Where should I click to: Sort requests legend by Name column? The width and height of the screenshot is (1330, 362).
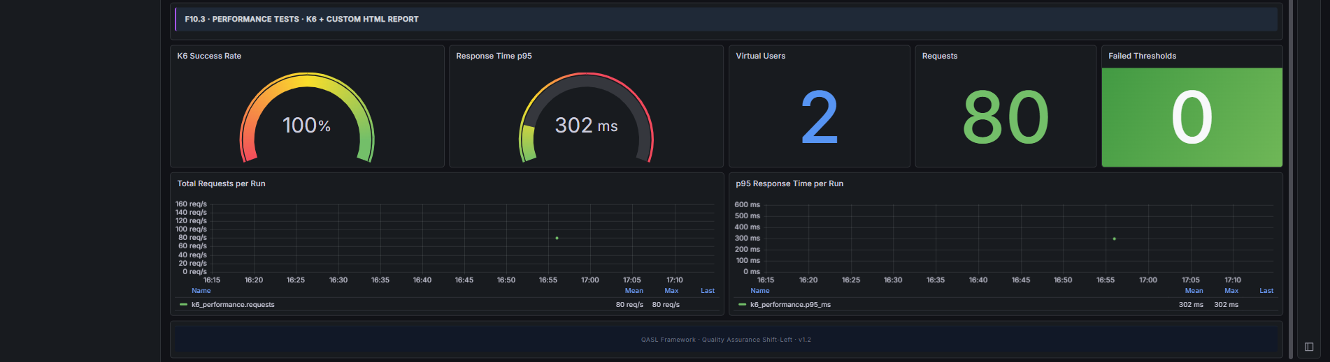point(201,291)
